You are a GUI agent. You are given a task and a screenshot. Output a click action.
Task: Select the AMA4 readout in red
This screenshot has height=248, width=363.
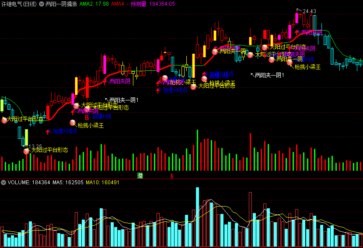coord(119,4)
